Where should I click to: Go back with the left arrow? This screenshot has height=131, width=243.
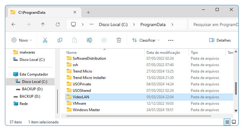pyautogui.click(x=14, y=24)
